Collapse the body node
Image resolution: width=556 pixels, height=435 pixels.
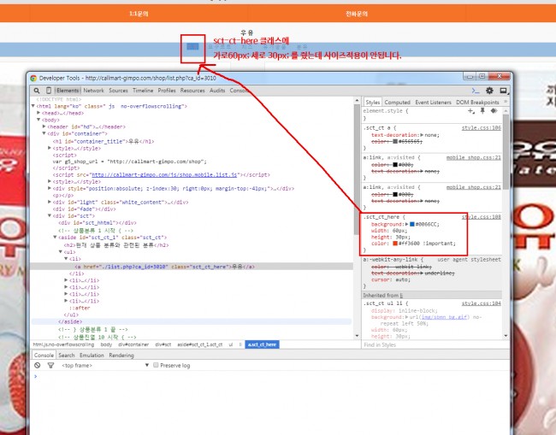[38, 120]
